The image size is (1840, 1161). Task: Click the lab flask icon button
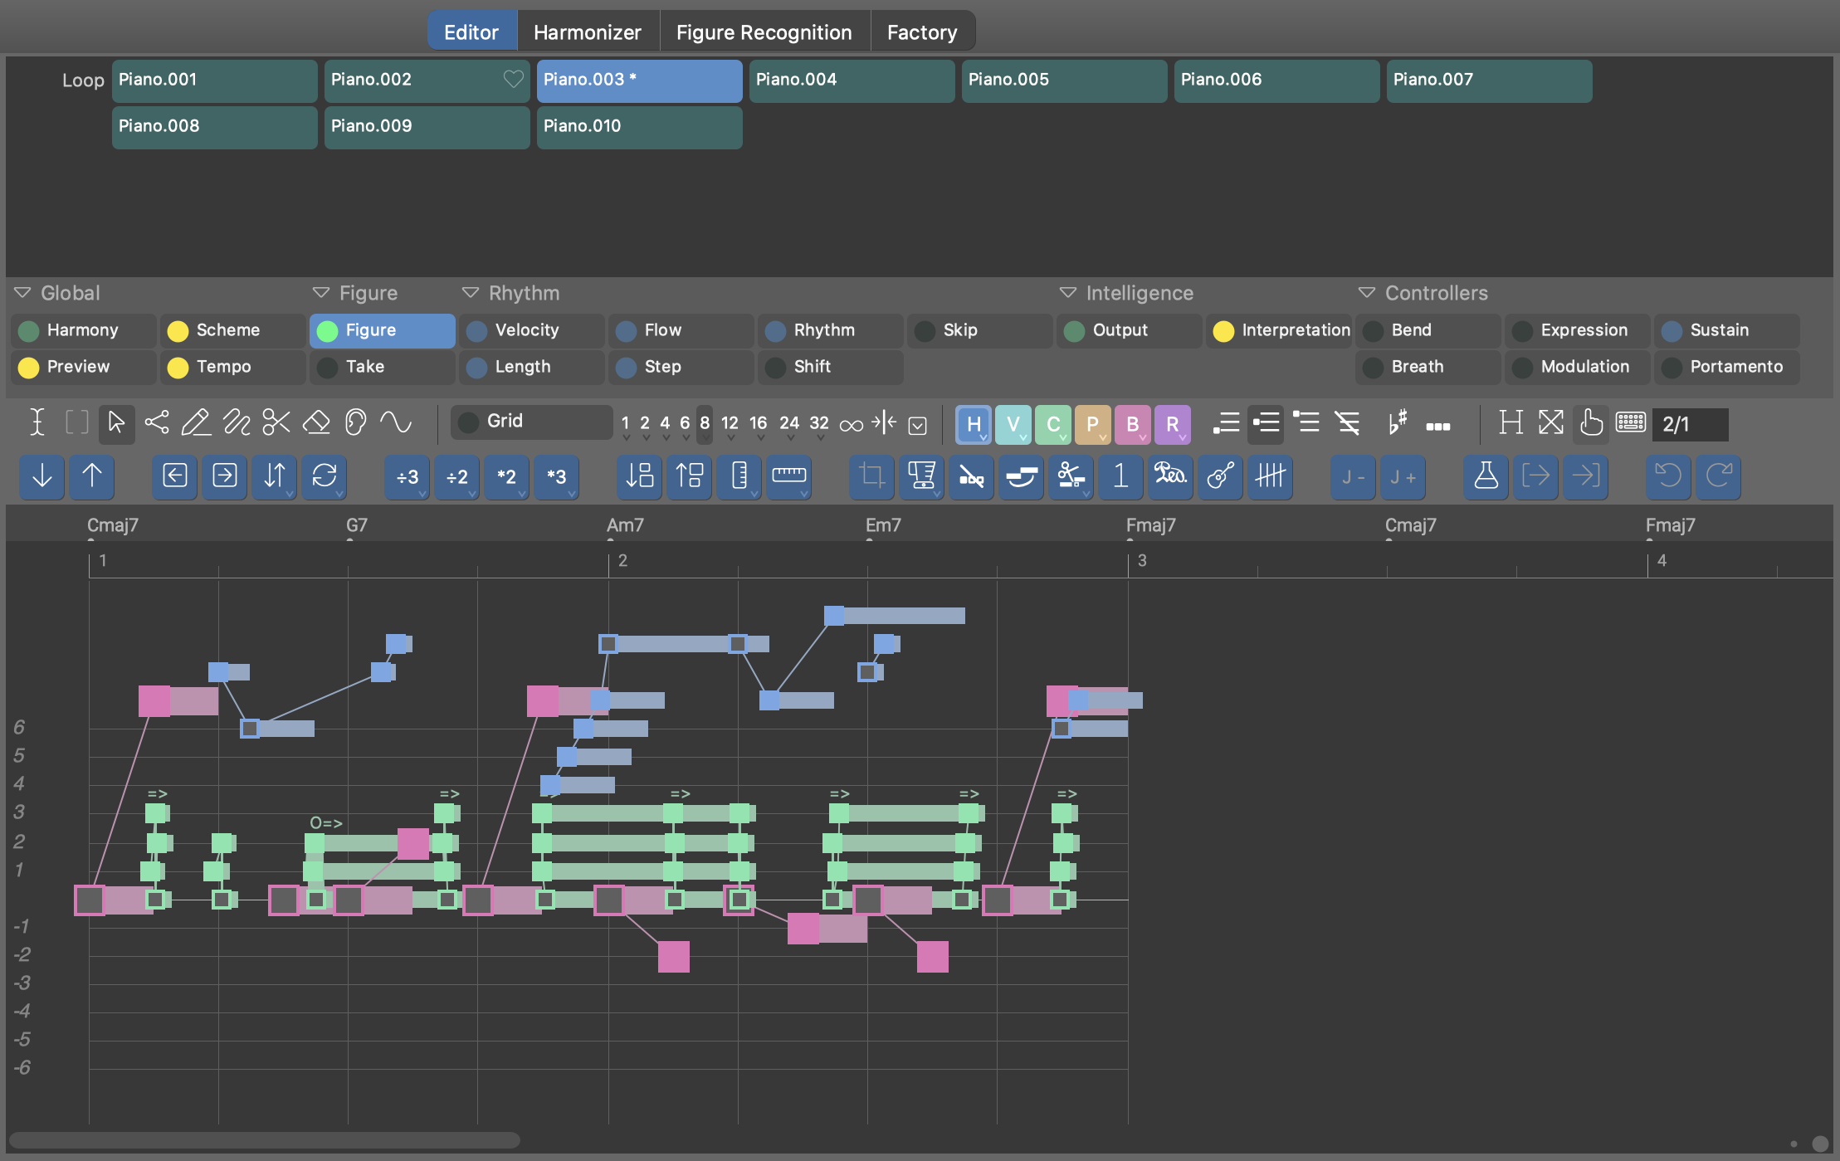point(1486,476)
